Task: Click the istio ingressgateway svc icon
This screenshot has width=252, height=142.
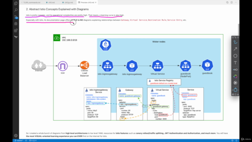Action: point(107,66)
